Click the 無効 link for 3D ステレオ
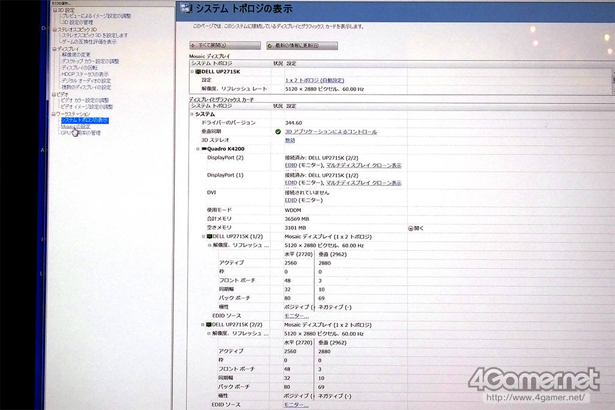 [290, 140]
